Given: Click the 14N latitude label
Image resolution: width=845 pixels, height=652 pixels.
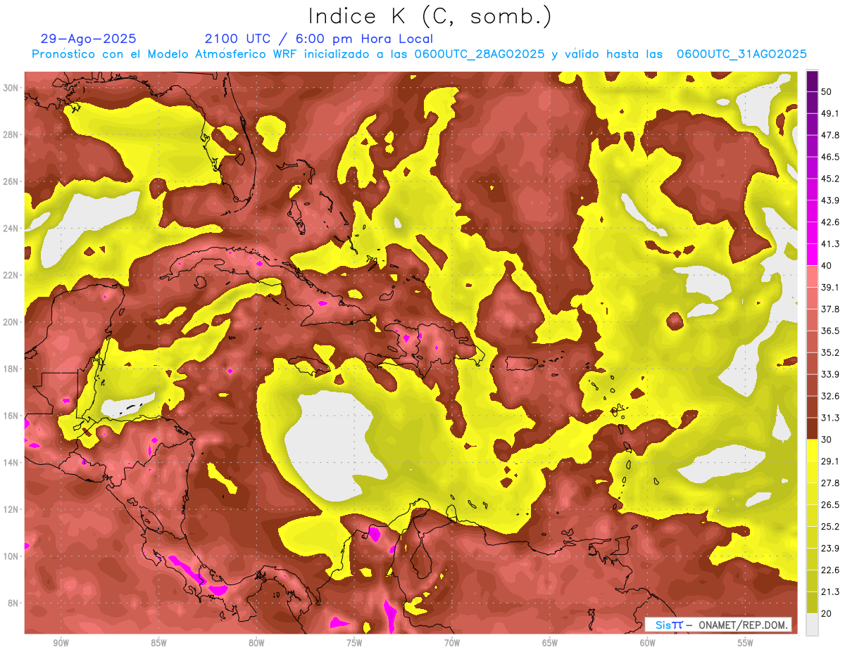Looking at the screenshot, I should [x=11, y=462].
